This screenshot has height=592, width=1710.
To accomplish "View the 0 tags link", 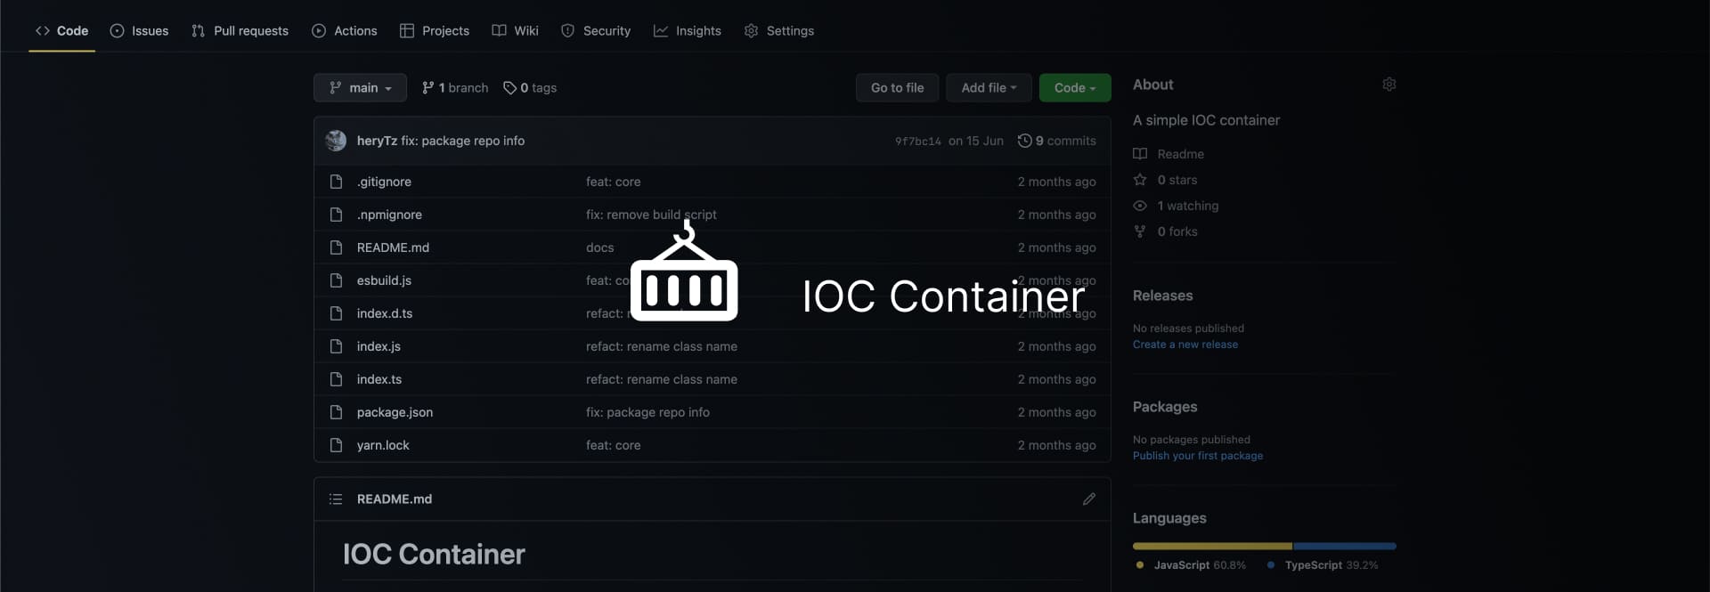I will point(530,87).
